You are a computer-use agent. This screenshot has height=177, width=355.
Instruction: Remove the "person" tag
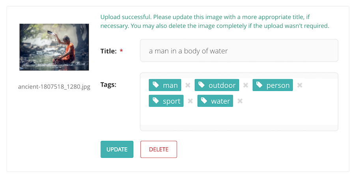(299, 85)
